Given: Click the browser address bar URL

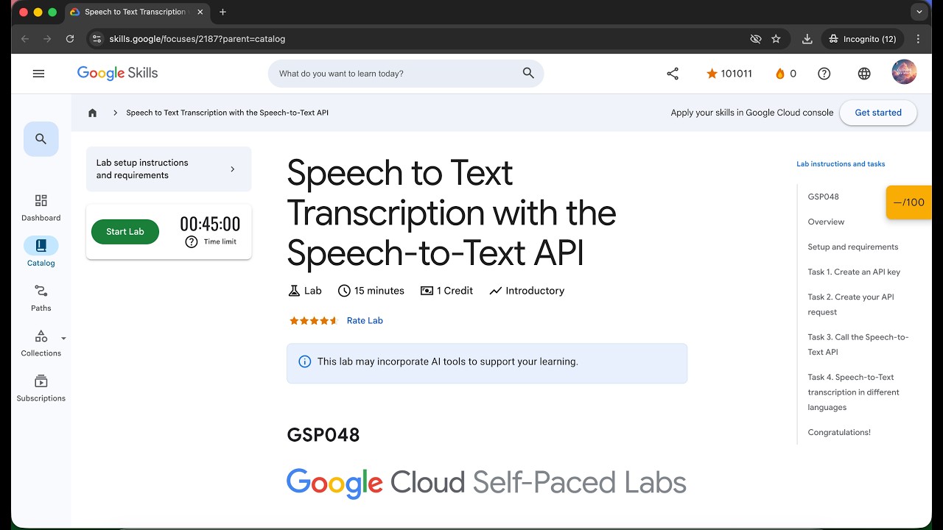Looking at the screenshot, I should point(197,39).
